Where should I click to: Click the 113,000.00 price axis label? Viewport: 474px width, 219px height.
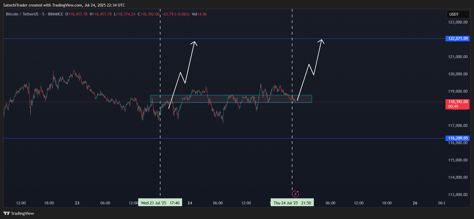tap(458, 195)
